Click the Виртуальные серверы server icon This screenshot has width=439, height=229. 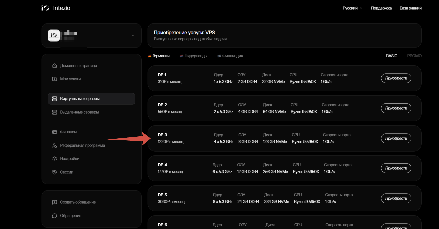tap(54, 99)
